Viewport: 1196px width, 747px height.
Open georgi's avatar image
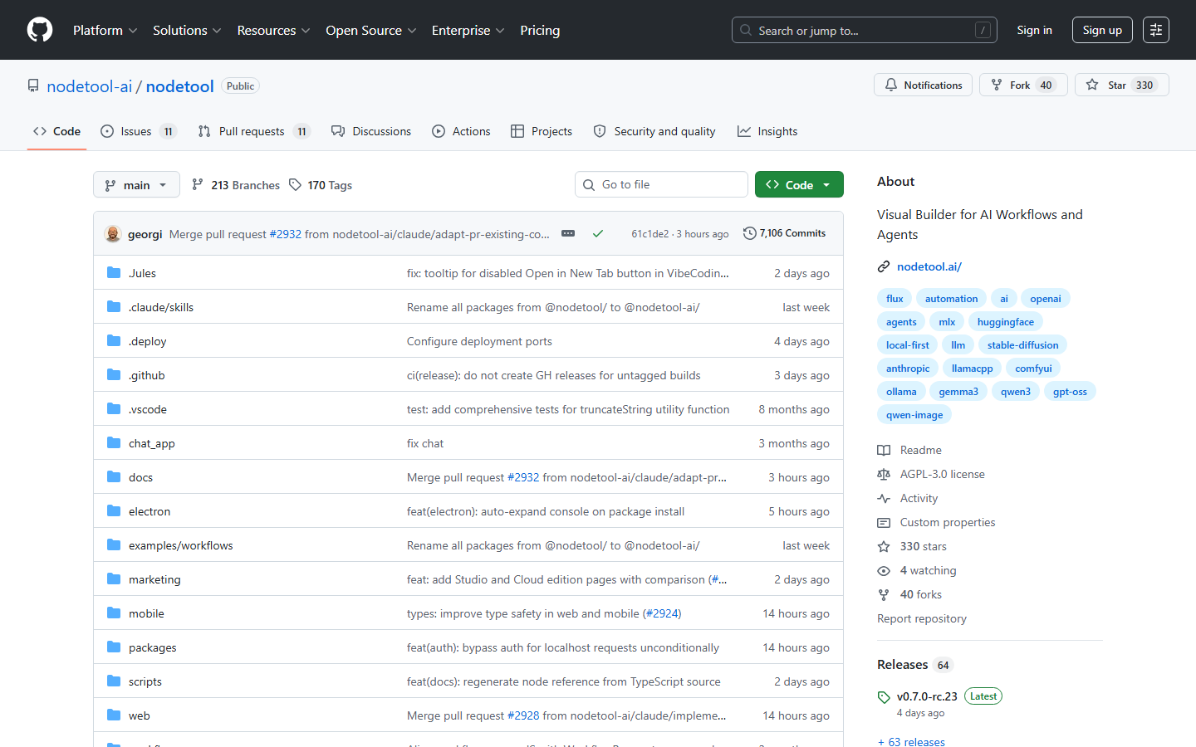point(113,234)
